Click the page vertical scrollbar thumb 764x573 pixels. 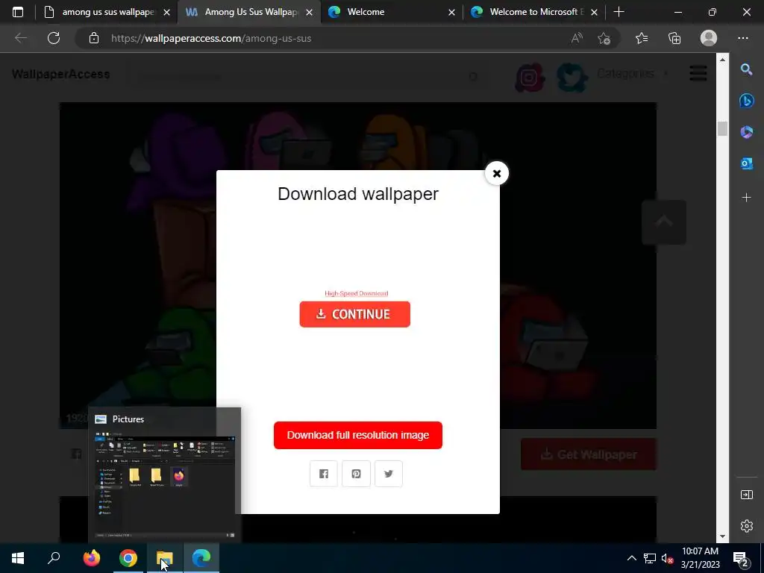[722, 128]
